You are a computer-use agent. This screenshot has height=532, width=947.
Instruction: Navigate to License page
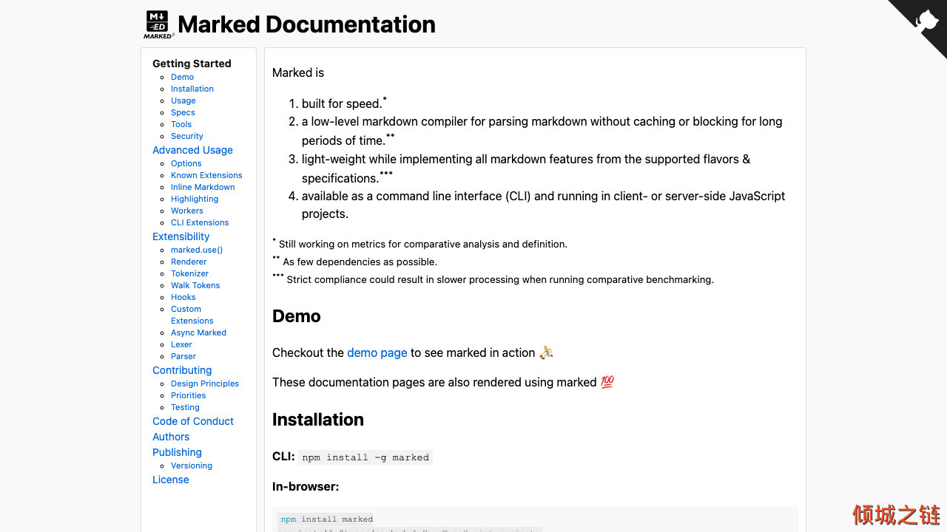pyautogui.click(x=171, y=480)
